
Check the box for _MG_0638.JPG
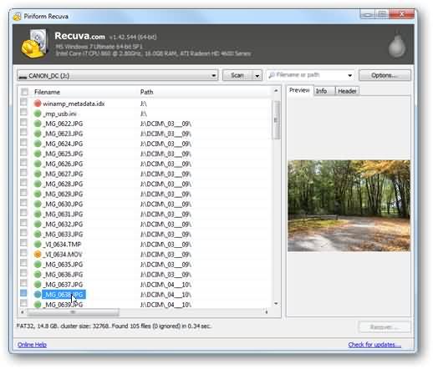23,293
